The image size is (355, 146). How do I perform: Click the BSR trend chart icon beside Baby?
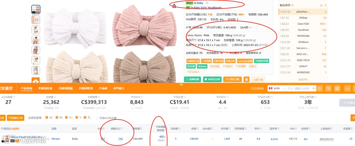click(x=207, y=3)
